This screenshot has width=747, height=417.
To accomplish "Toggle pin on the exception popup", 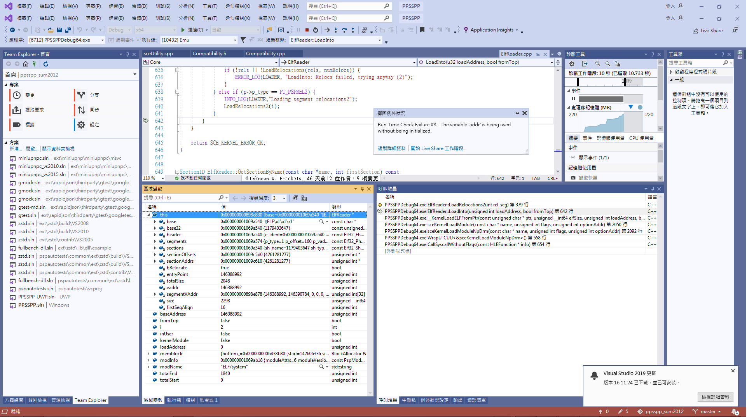I will click(517, 113).
